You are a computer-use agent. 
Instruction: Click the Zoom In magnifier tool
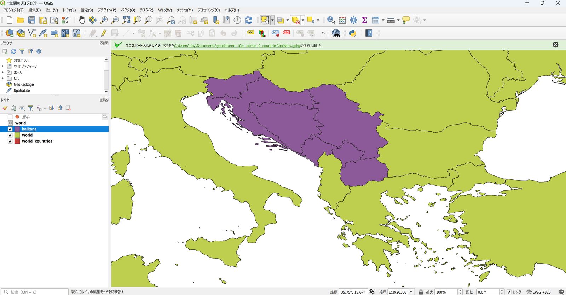104,20
